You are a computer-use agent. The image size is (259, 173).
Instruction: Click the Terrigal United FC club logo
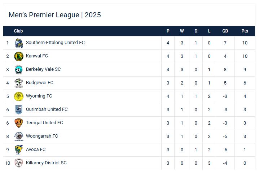click(19, 123)
